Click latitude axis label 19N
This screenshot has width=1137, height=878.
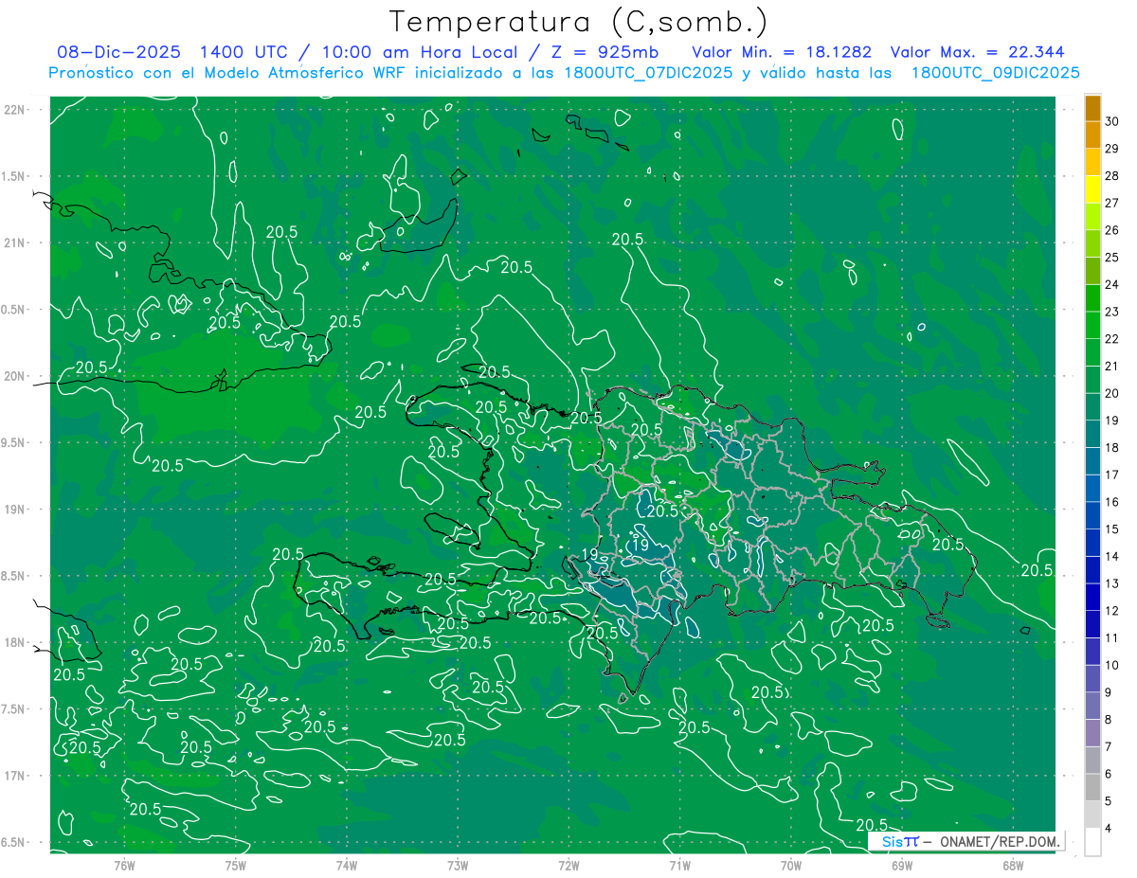pos(14,509)
